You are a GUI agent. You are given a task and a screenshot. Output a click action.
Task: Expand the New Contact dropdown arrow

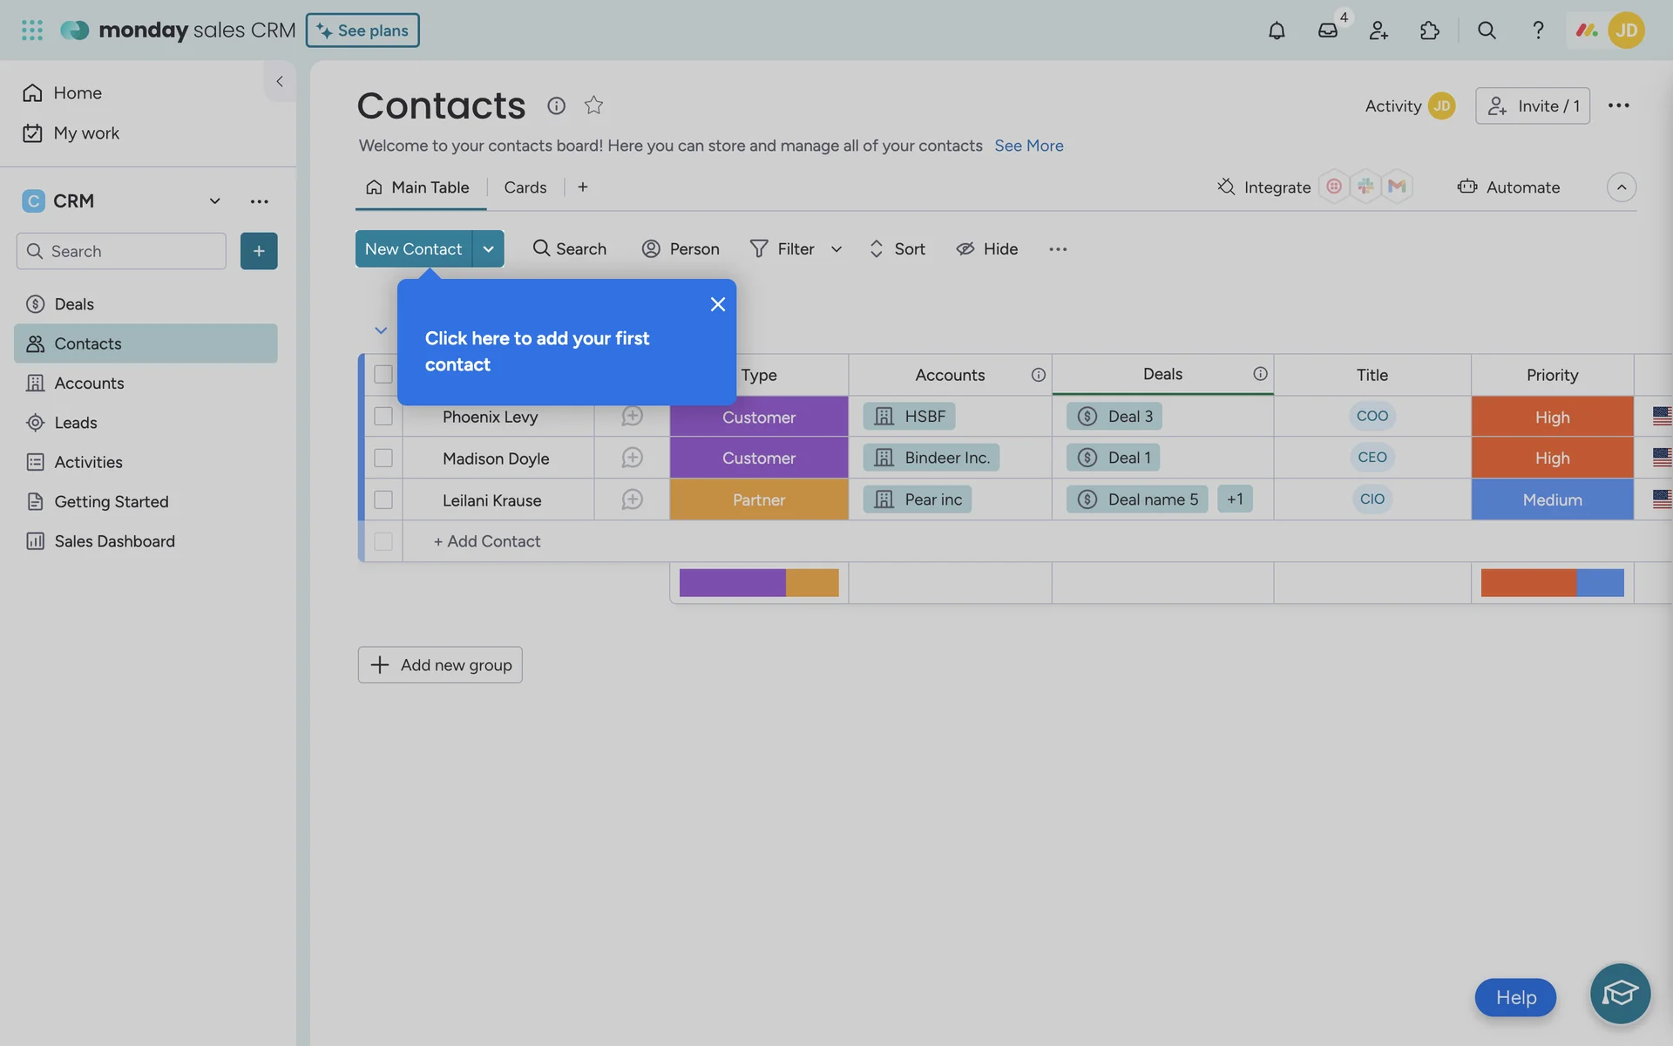click(x=489, y=249)
